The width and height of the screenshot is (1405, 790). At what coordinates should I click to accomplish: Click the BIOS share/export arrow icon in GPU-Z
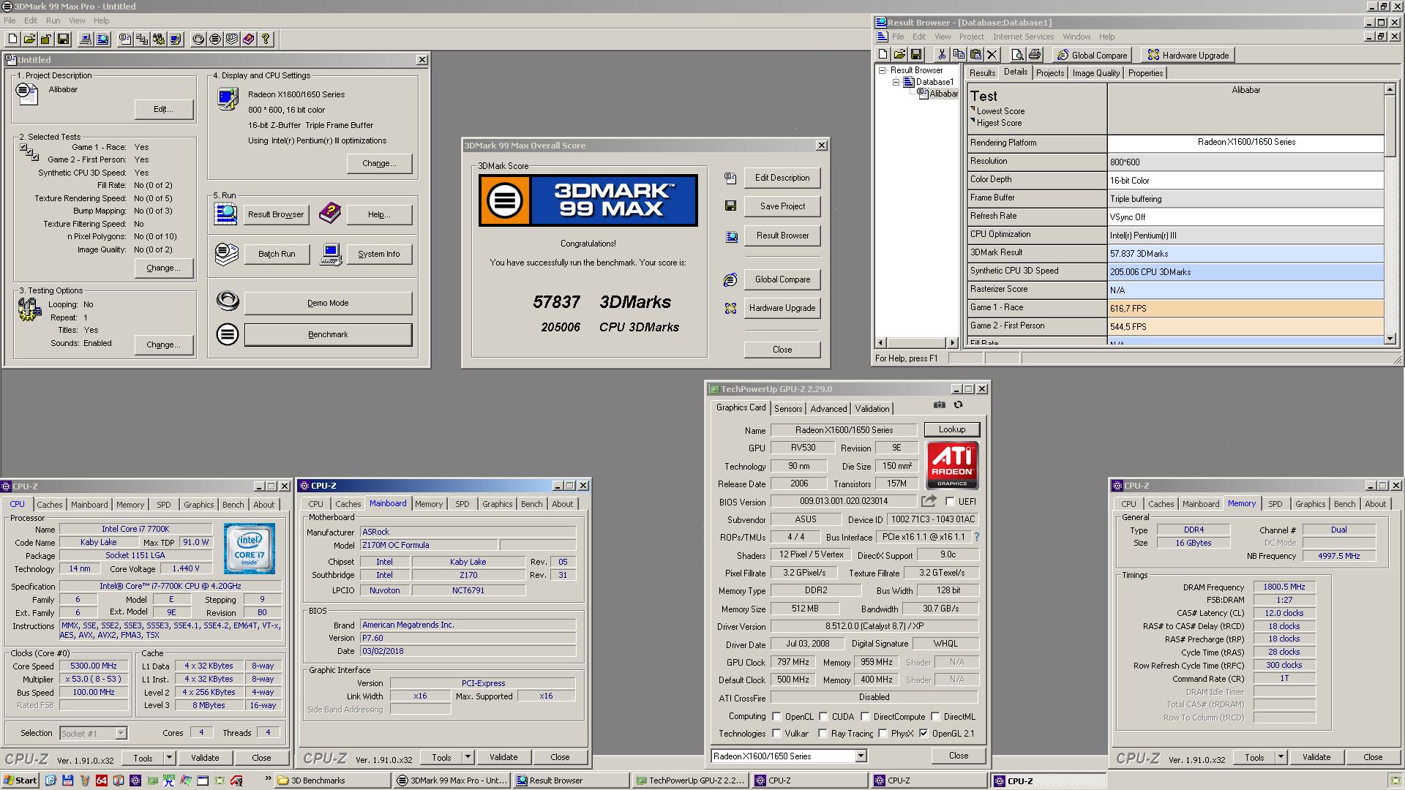pyautogui.click(x=929, y=502)
